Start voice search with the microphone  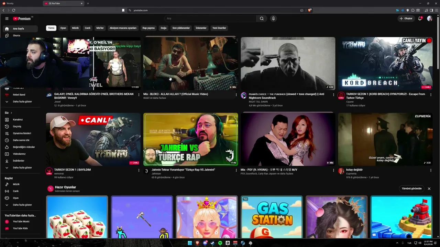click(x=273, y=19)
